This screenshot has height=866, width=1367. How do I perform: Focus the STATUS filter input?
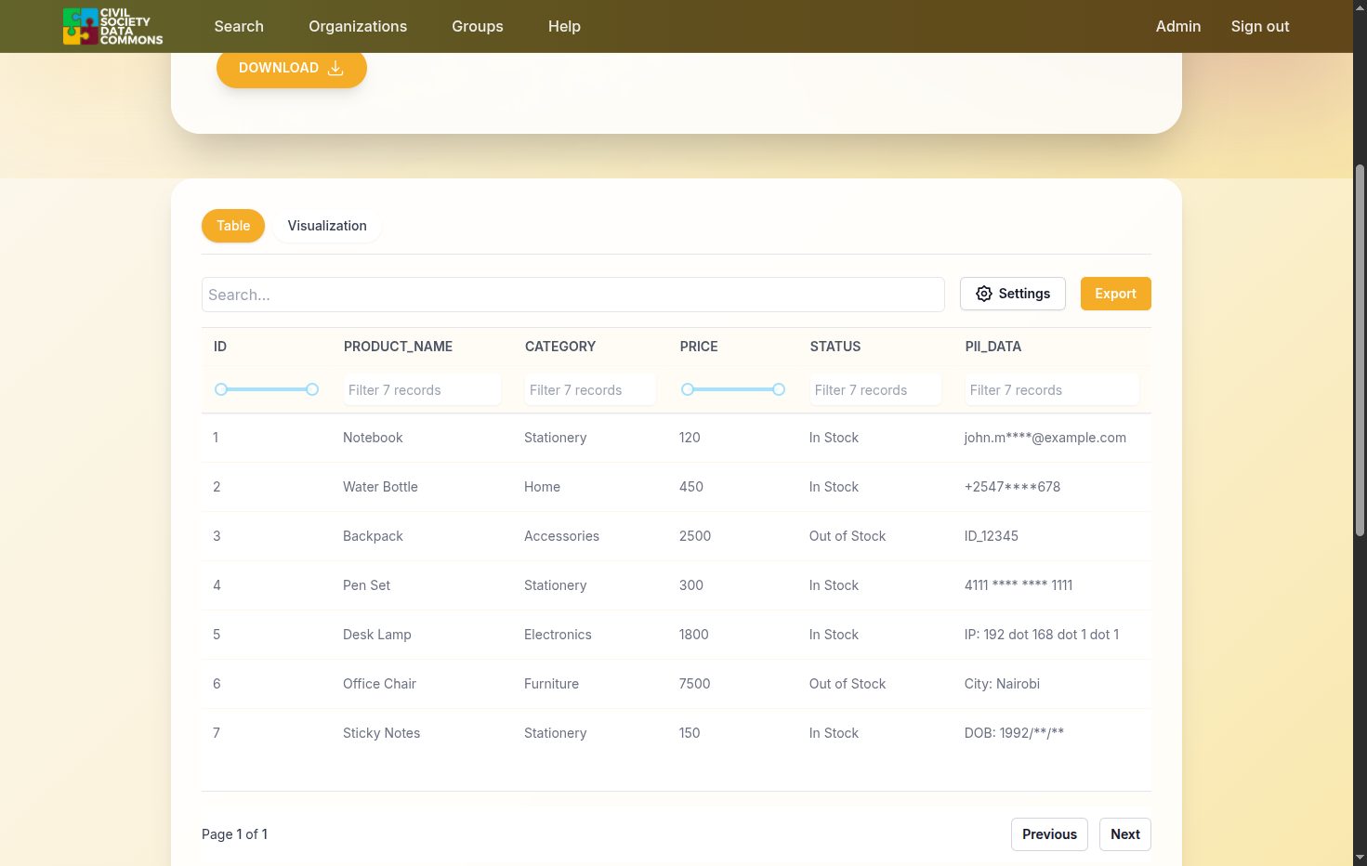875,390
